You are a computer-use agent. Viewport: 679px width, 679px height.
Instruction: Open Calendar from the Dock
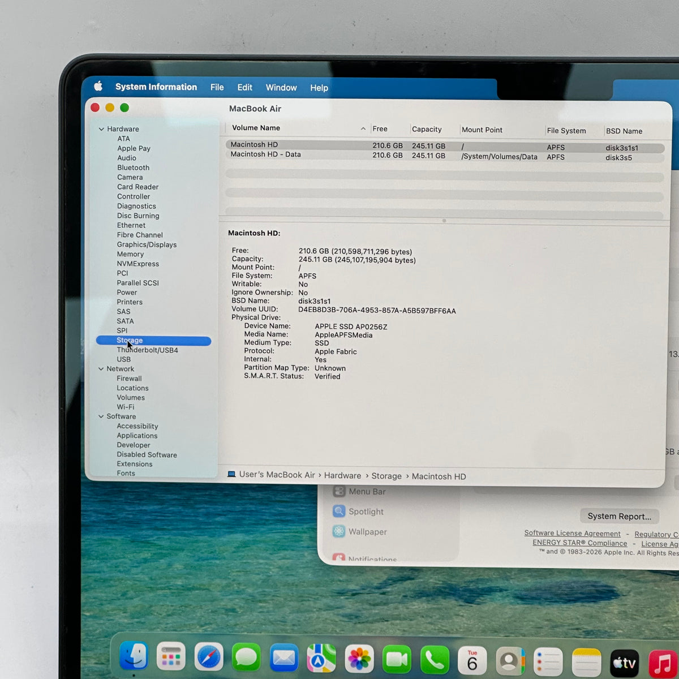point(472,660)
